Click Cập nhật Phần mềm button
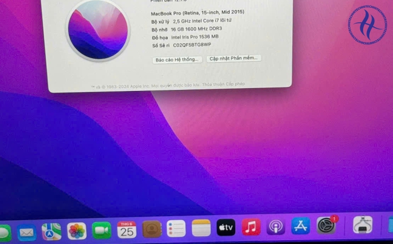Viewport: 393px width, 244px height. click(x=234, y=58)
